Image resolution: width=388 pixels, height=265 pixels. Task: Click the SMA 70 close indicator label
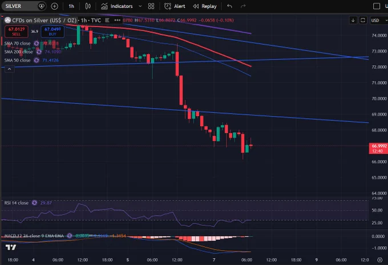coord(17,43)
